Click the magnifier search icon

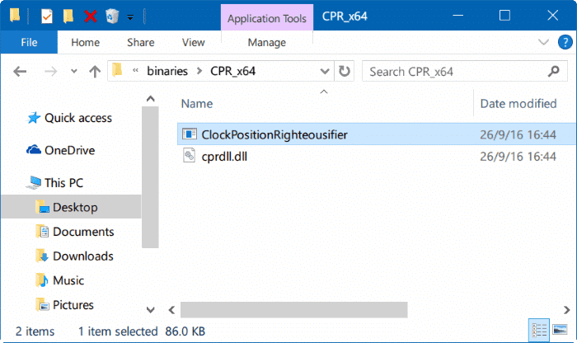coord(553,71)
